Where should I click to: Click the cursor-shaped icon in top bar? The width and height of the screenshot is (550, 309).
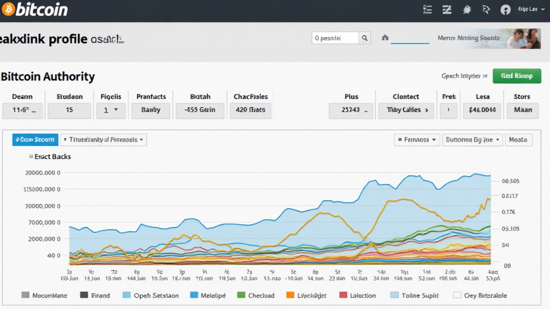tap(486, 10)
